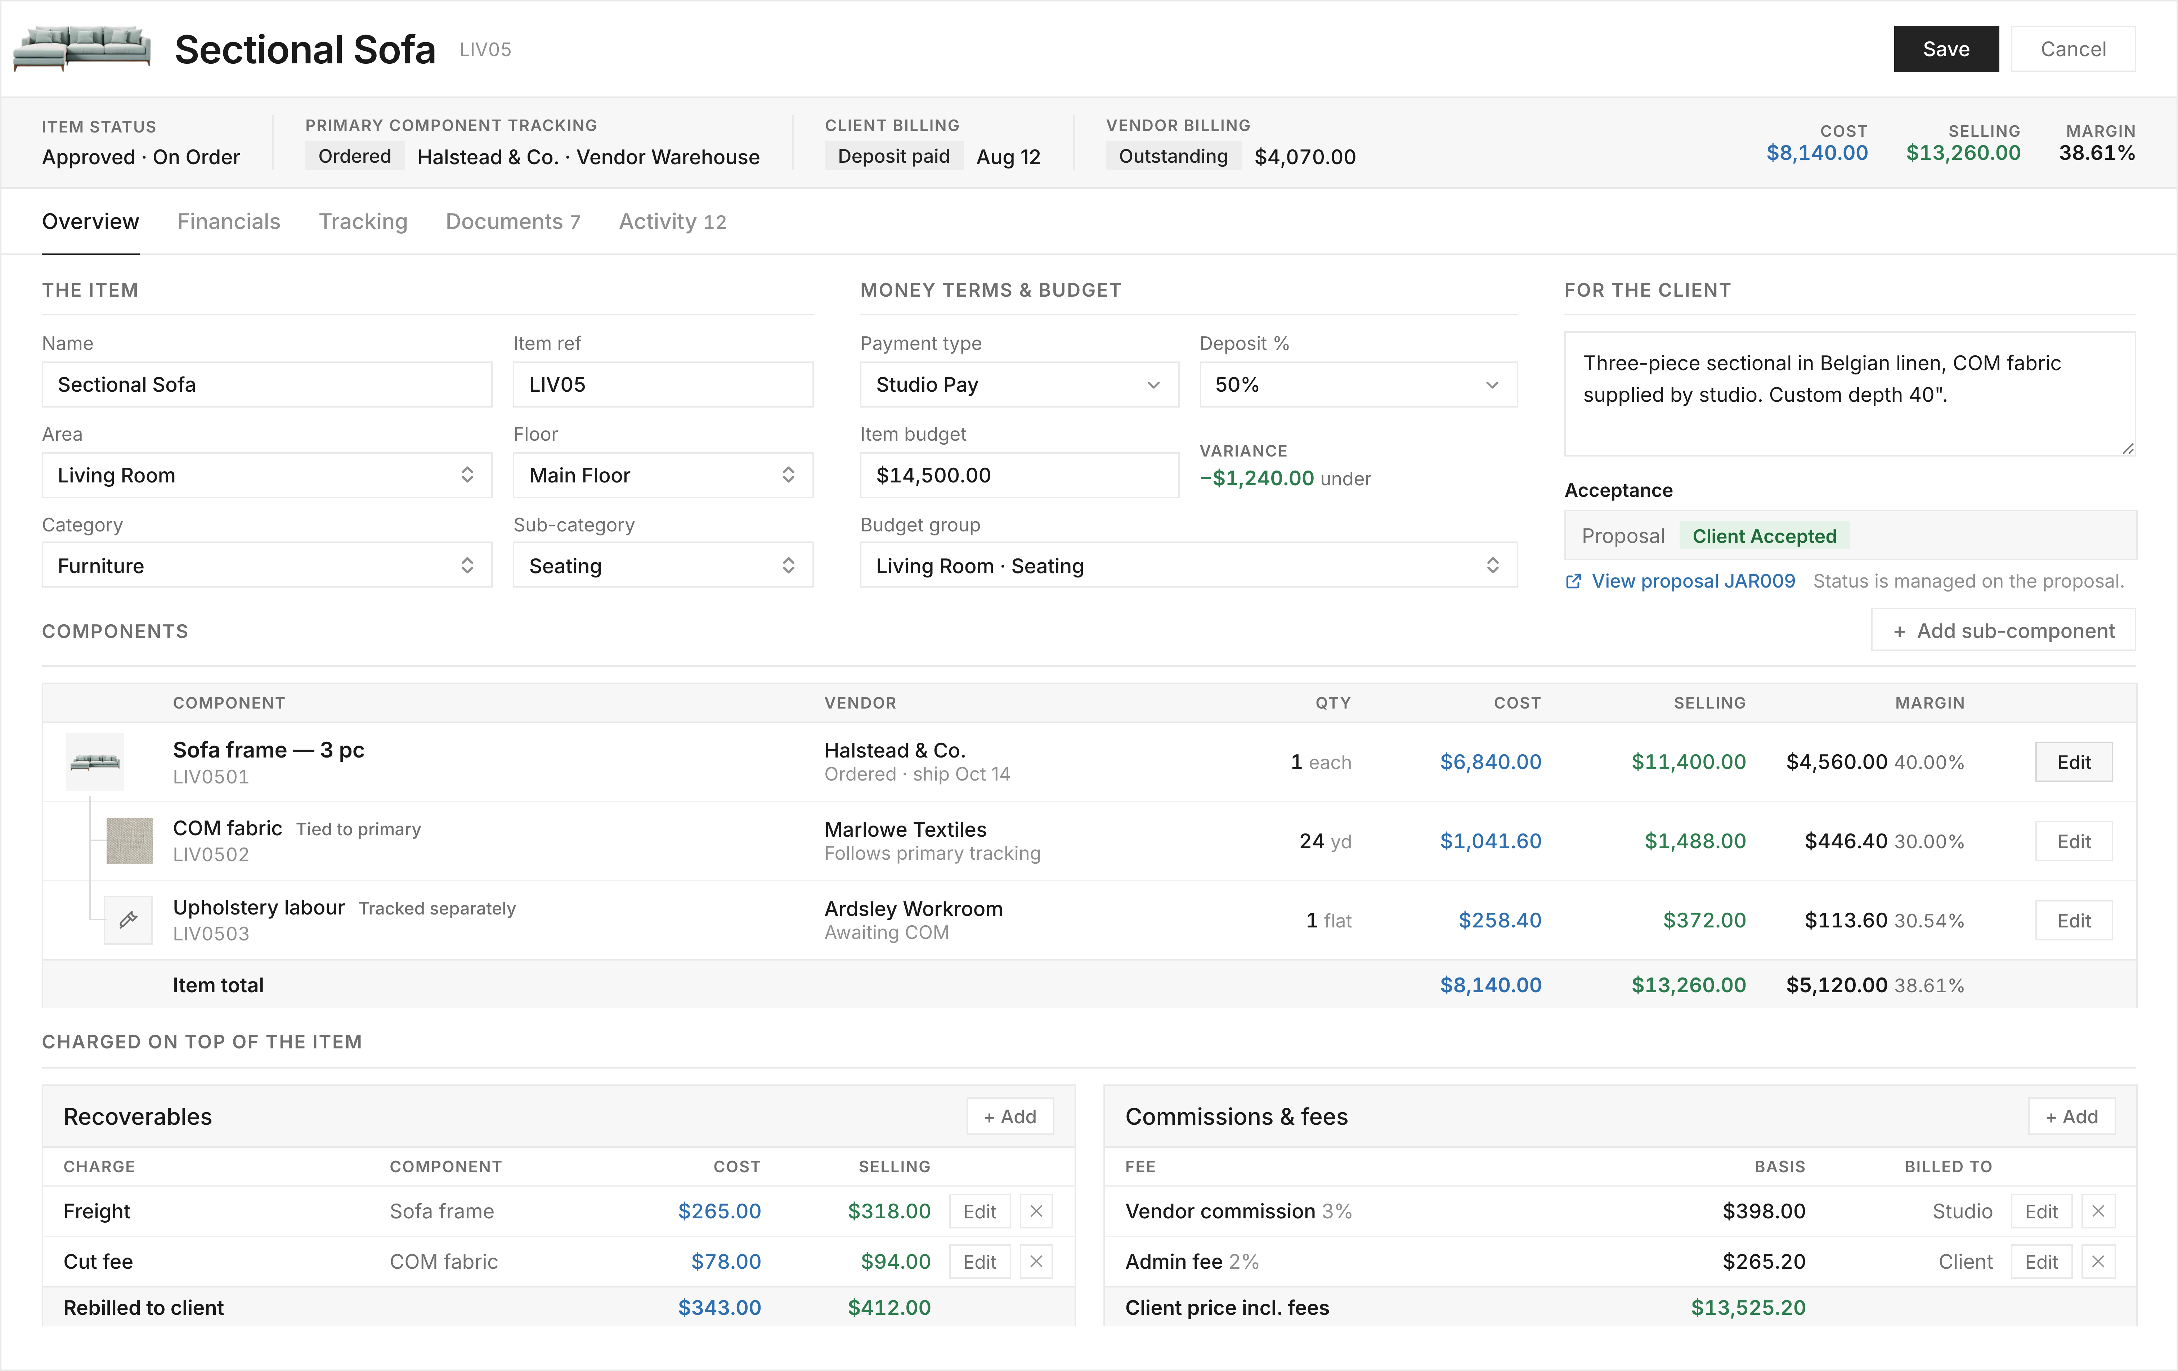Click the external link icon beside View proposal
Image resolution: width=2178 pixels, height=1371 pixels.
pyautogui.click(x=1574, y=581)
